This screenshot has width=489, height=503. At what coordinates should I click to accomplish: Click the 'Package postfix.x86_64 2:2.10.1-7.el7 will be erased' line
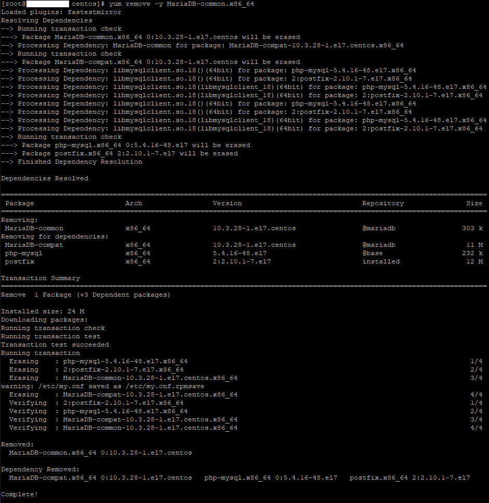(119, 154)
